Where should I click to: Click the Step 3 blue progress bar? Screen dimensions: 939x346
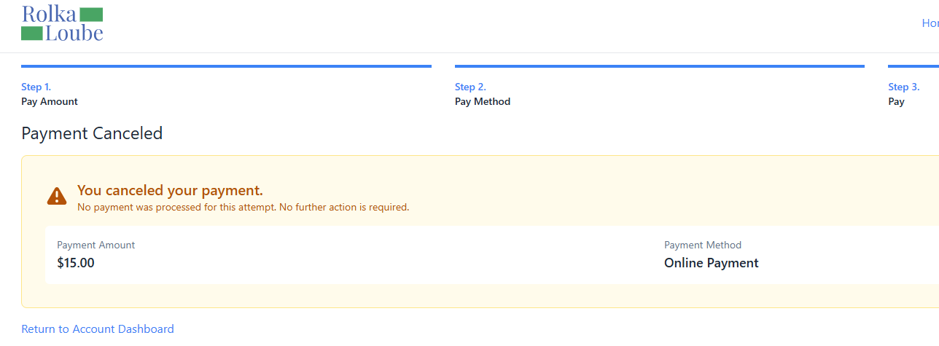(x=913, y=66)
